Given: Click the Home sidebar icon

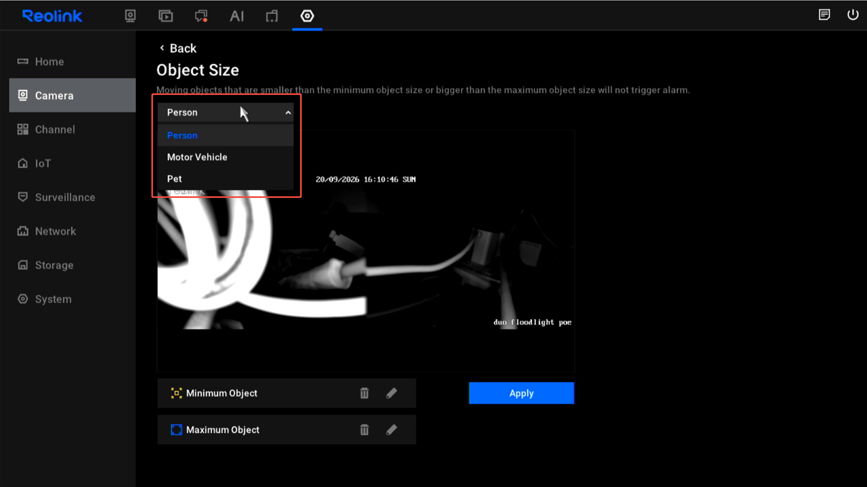Looking at the screenshot, I should click(23, 61).
